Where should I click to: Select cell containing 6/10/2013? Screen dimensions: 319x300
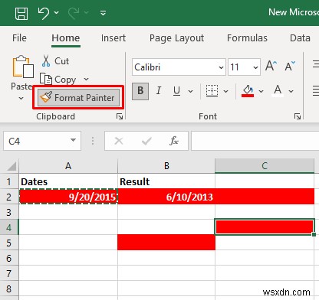(166, 197)
